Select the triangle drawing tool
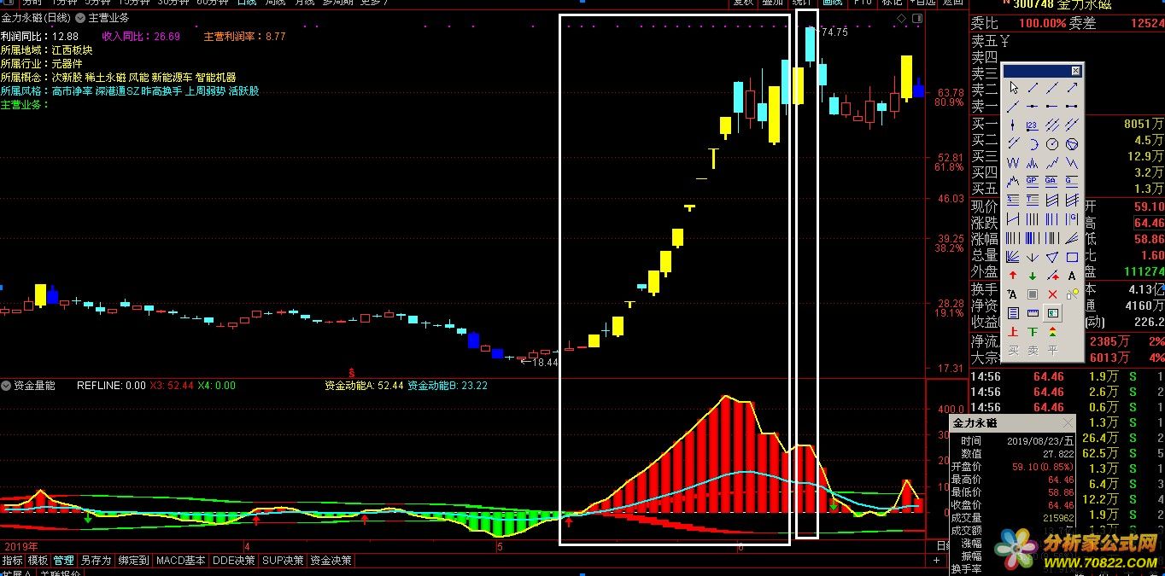Screen dimensions: 1165x576 1052,256
